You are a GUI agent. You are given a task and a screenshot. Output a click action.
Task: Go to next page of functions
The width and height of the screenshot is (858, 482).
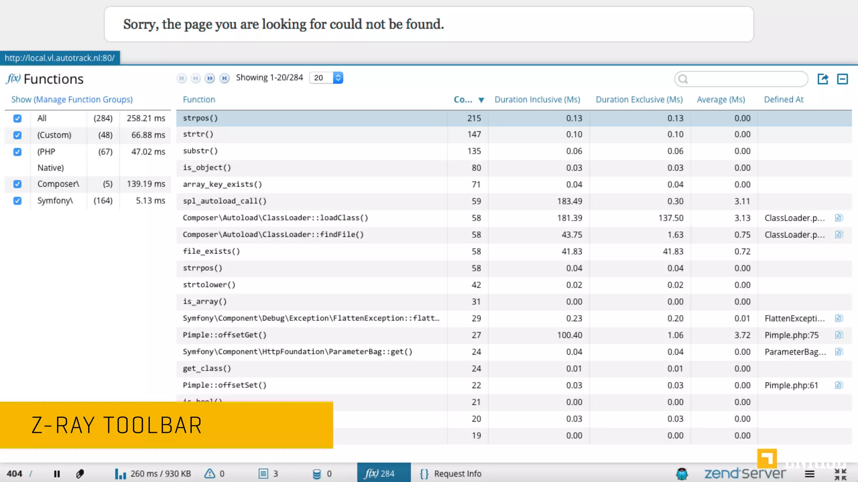pyautogui.click(x=210, y=78)
